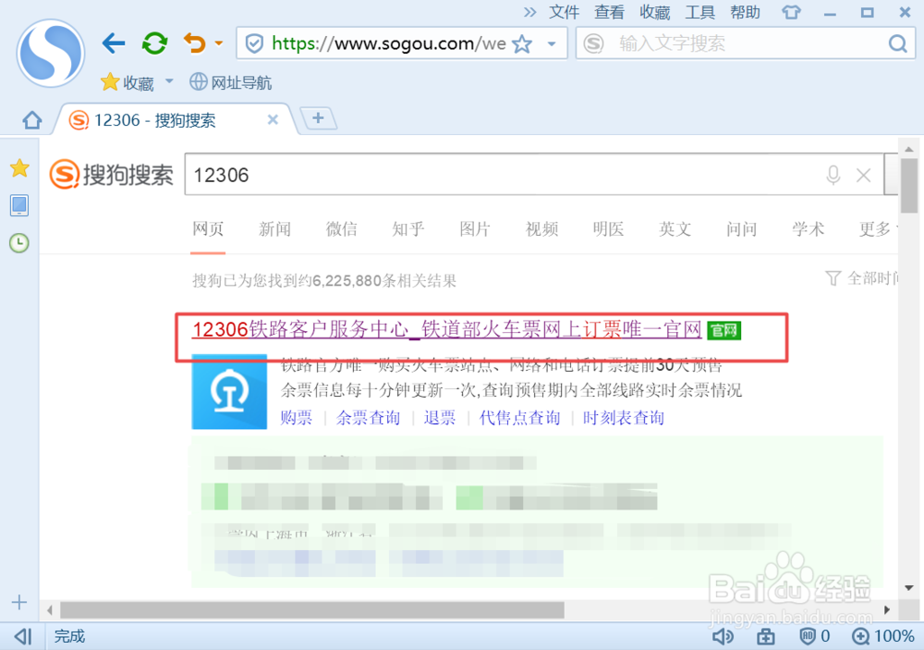Close the 12306 - 搜狗搜索 tab
924x650 pixels.
coord(273,120)
